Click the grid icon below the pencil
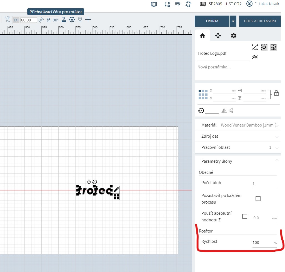285x272 pixels. point(116,197)
